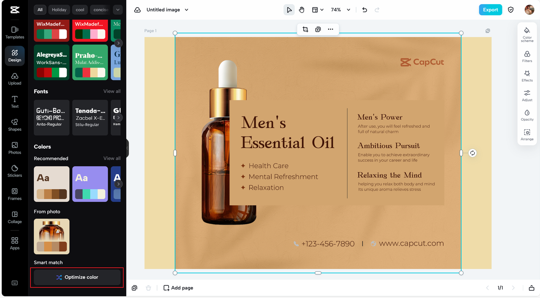Open more options in floating toolbar
Viewport: 540px width, 298px height.
330,29
